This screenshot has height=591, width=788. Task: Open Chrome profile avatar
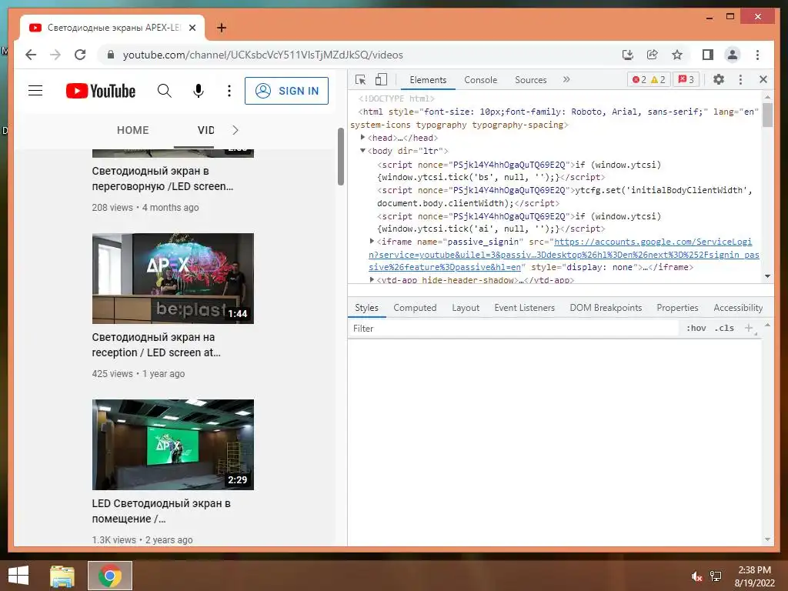tap(733, 55)
